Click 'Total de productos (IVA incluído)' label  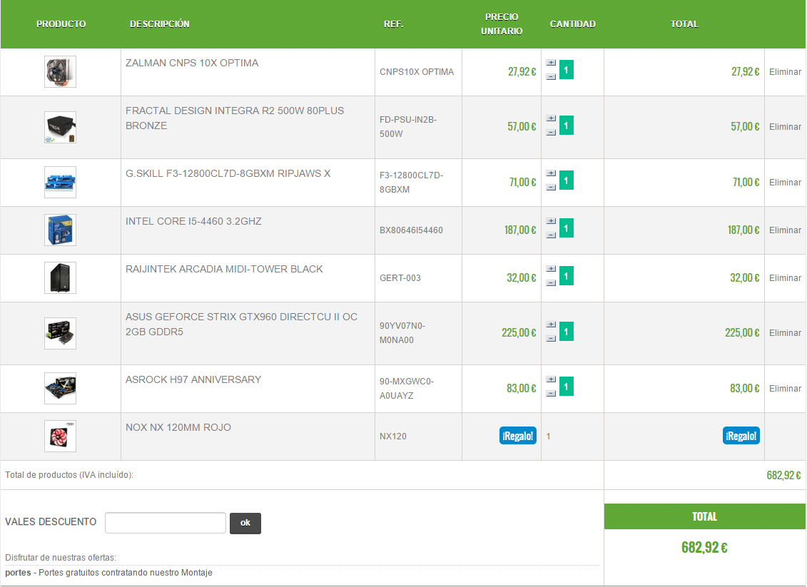tap(69, 475)
